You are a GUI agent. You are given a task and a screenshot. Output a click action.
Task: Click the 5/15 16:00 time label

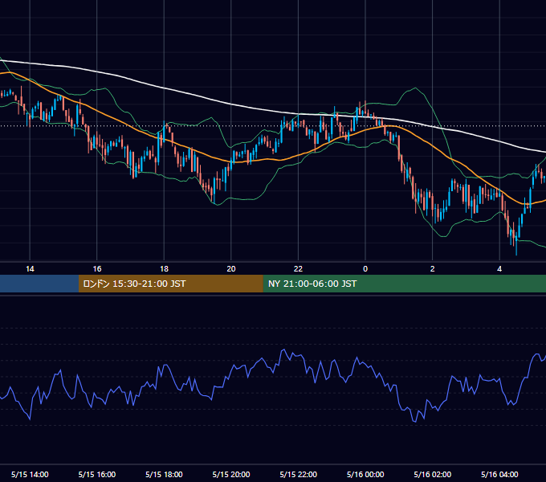97,474
